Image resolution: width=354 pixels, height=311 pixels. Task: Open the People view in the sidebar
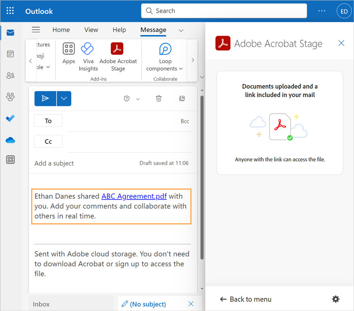(x=10, y=75)
